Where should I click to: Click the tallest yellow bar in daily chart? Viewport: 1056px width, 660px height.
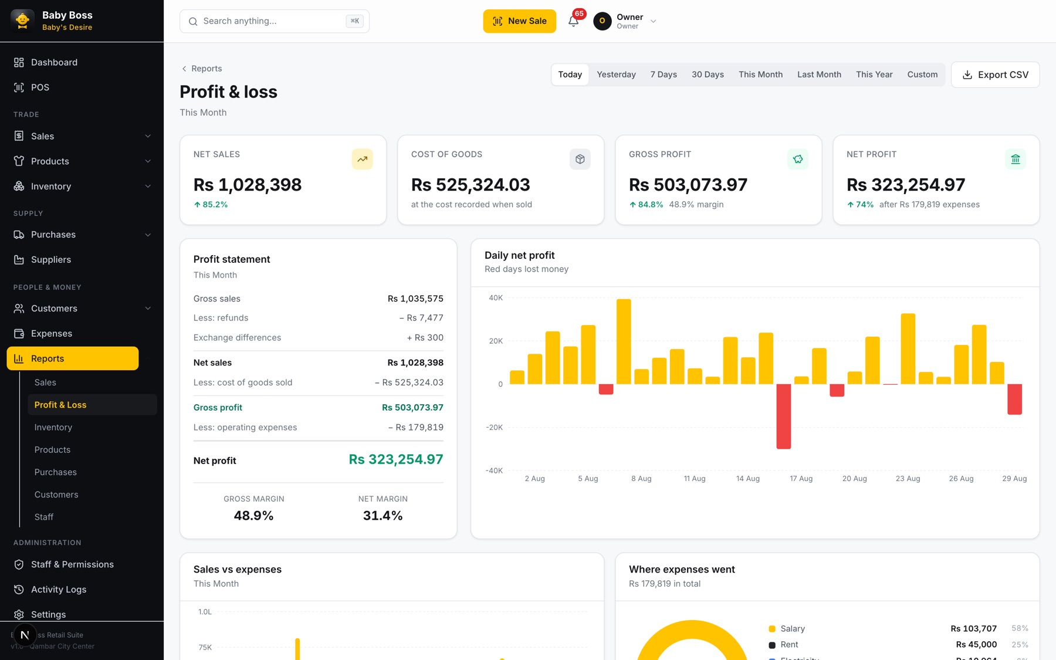[624, 341]
